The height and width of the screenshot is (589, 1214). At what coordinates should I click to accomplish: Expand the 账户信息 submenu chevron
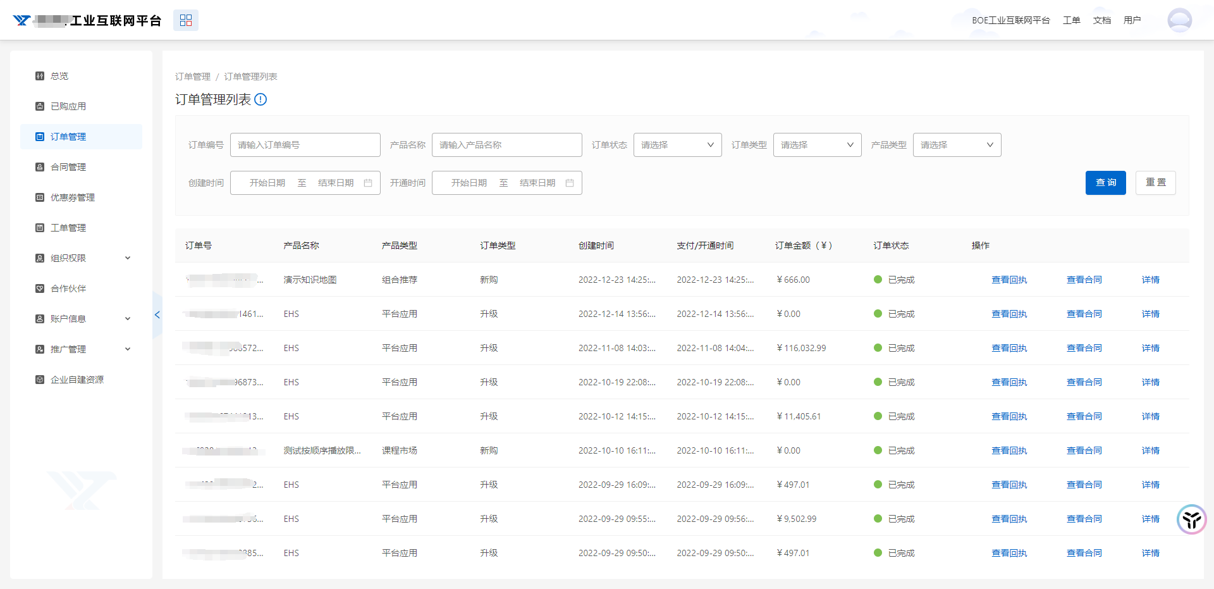(x=128, y=319)
